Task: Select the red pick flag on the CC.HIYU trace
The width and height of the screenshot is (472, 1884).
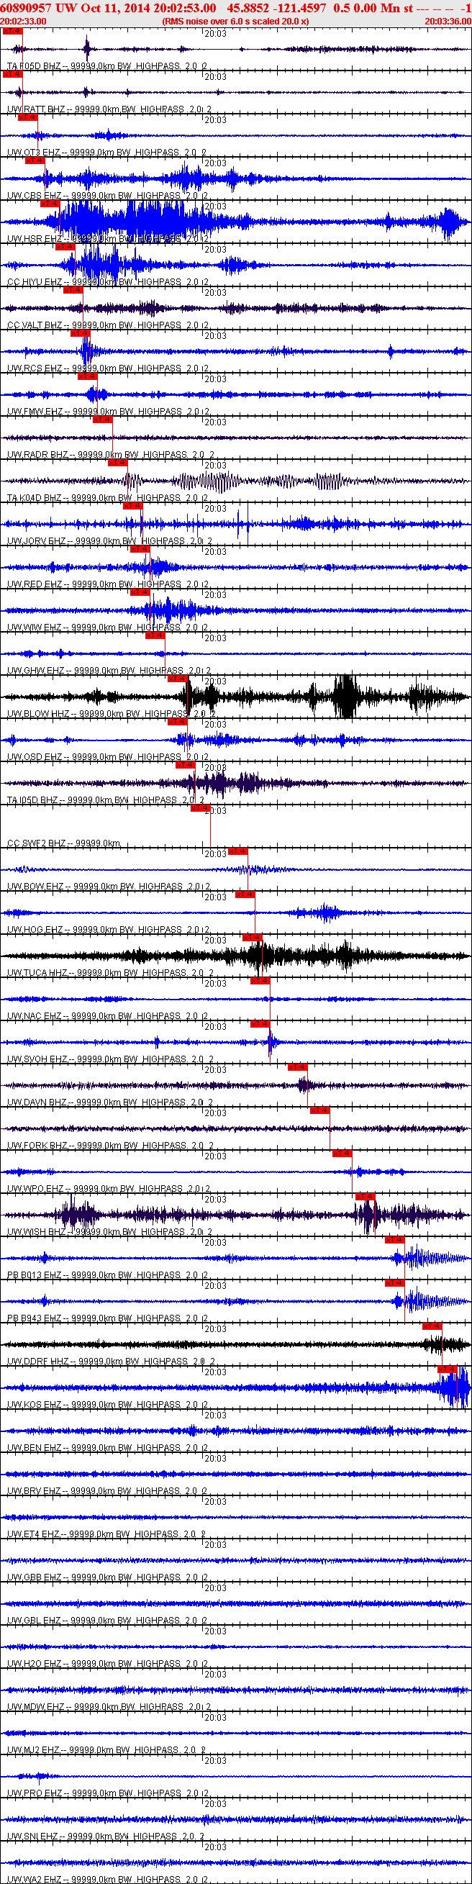Action: click(x=65, y=246)
